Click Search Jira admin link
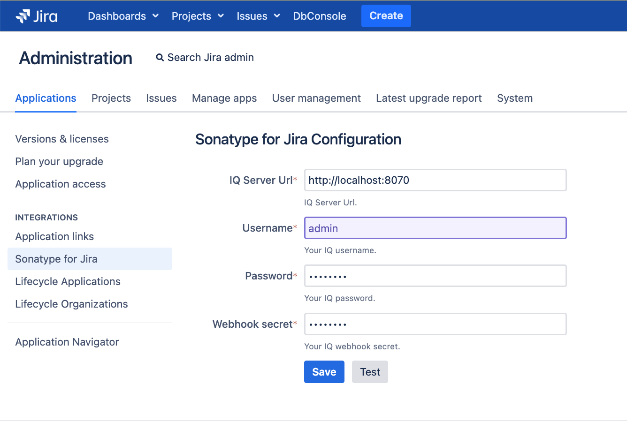Viewport: 627px width, 422px height. pos(211,57)
